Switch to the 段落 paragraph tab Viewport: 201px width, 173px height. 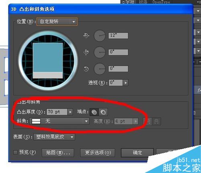pos(143,2)
